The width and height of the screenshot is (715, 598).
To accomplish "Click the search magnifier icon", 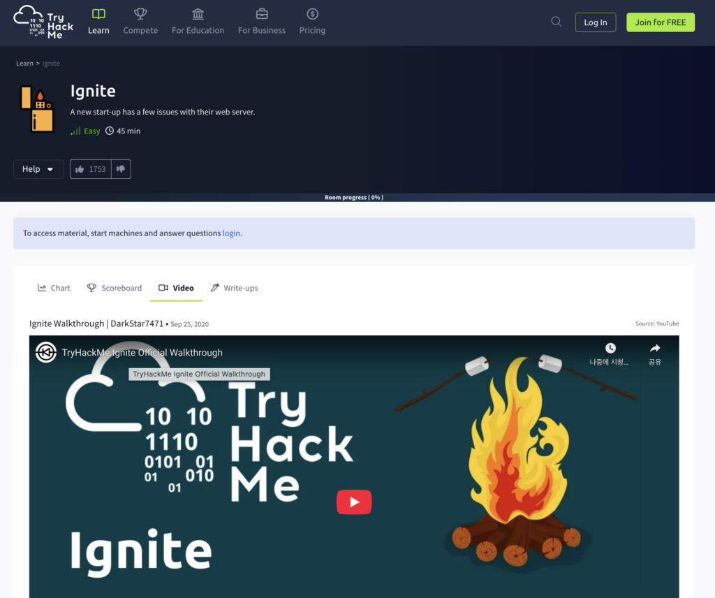I will click(556, 22).
